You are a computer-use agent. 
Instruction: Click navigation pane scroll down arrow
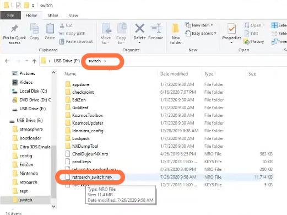[x=53, y=207]
